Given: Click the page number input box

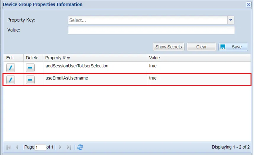Looking at the screenshot, I should point(40,147).
